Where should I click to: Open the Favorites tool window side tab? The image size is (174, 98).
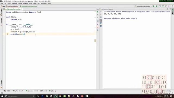click(x=1, y=84)
